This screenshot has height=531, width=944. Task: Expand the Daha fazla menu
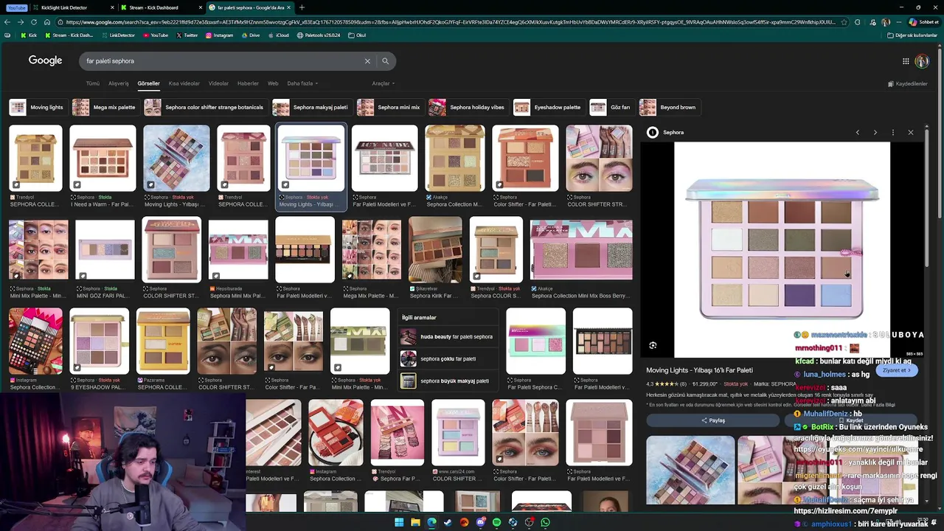coord(302,83)
